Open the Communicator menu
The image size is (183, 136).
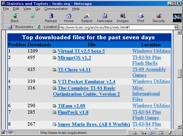coord(56,9)
